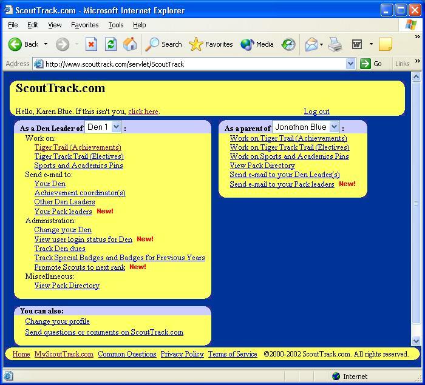Print the page with printer icon
The width and height of the screenshot is (425, 385).
[335, 44]
